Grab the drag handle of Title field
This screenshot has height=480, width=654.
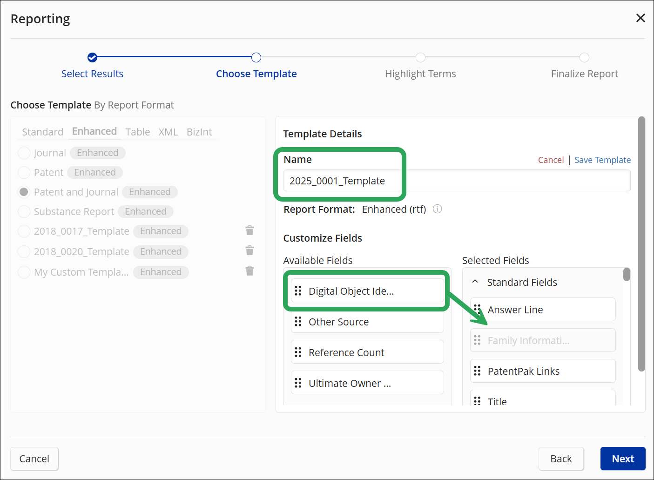point(477,401)
